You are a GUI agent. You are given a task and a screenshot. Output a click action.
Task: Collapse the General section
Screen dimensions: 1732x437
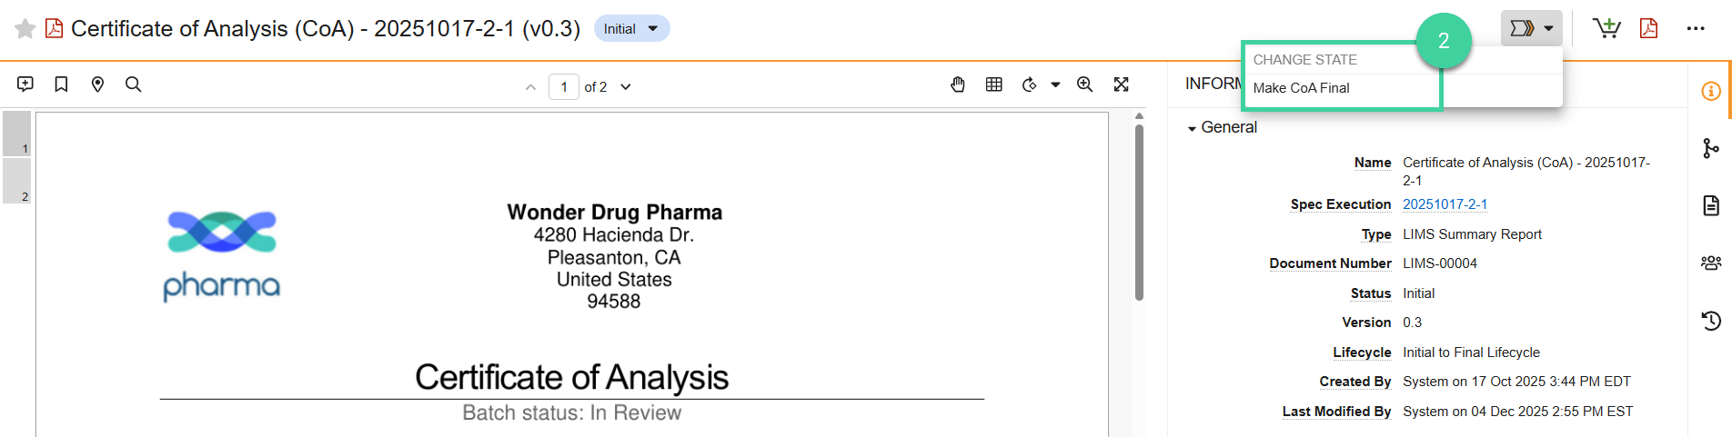(1192, 129)
